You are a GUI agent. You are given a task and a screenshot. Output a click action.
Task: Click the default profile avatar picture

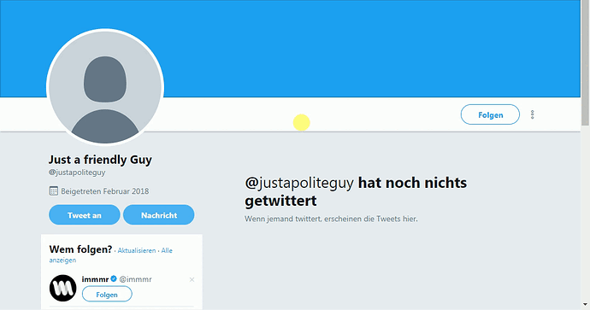[105, 87]
